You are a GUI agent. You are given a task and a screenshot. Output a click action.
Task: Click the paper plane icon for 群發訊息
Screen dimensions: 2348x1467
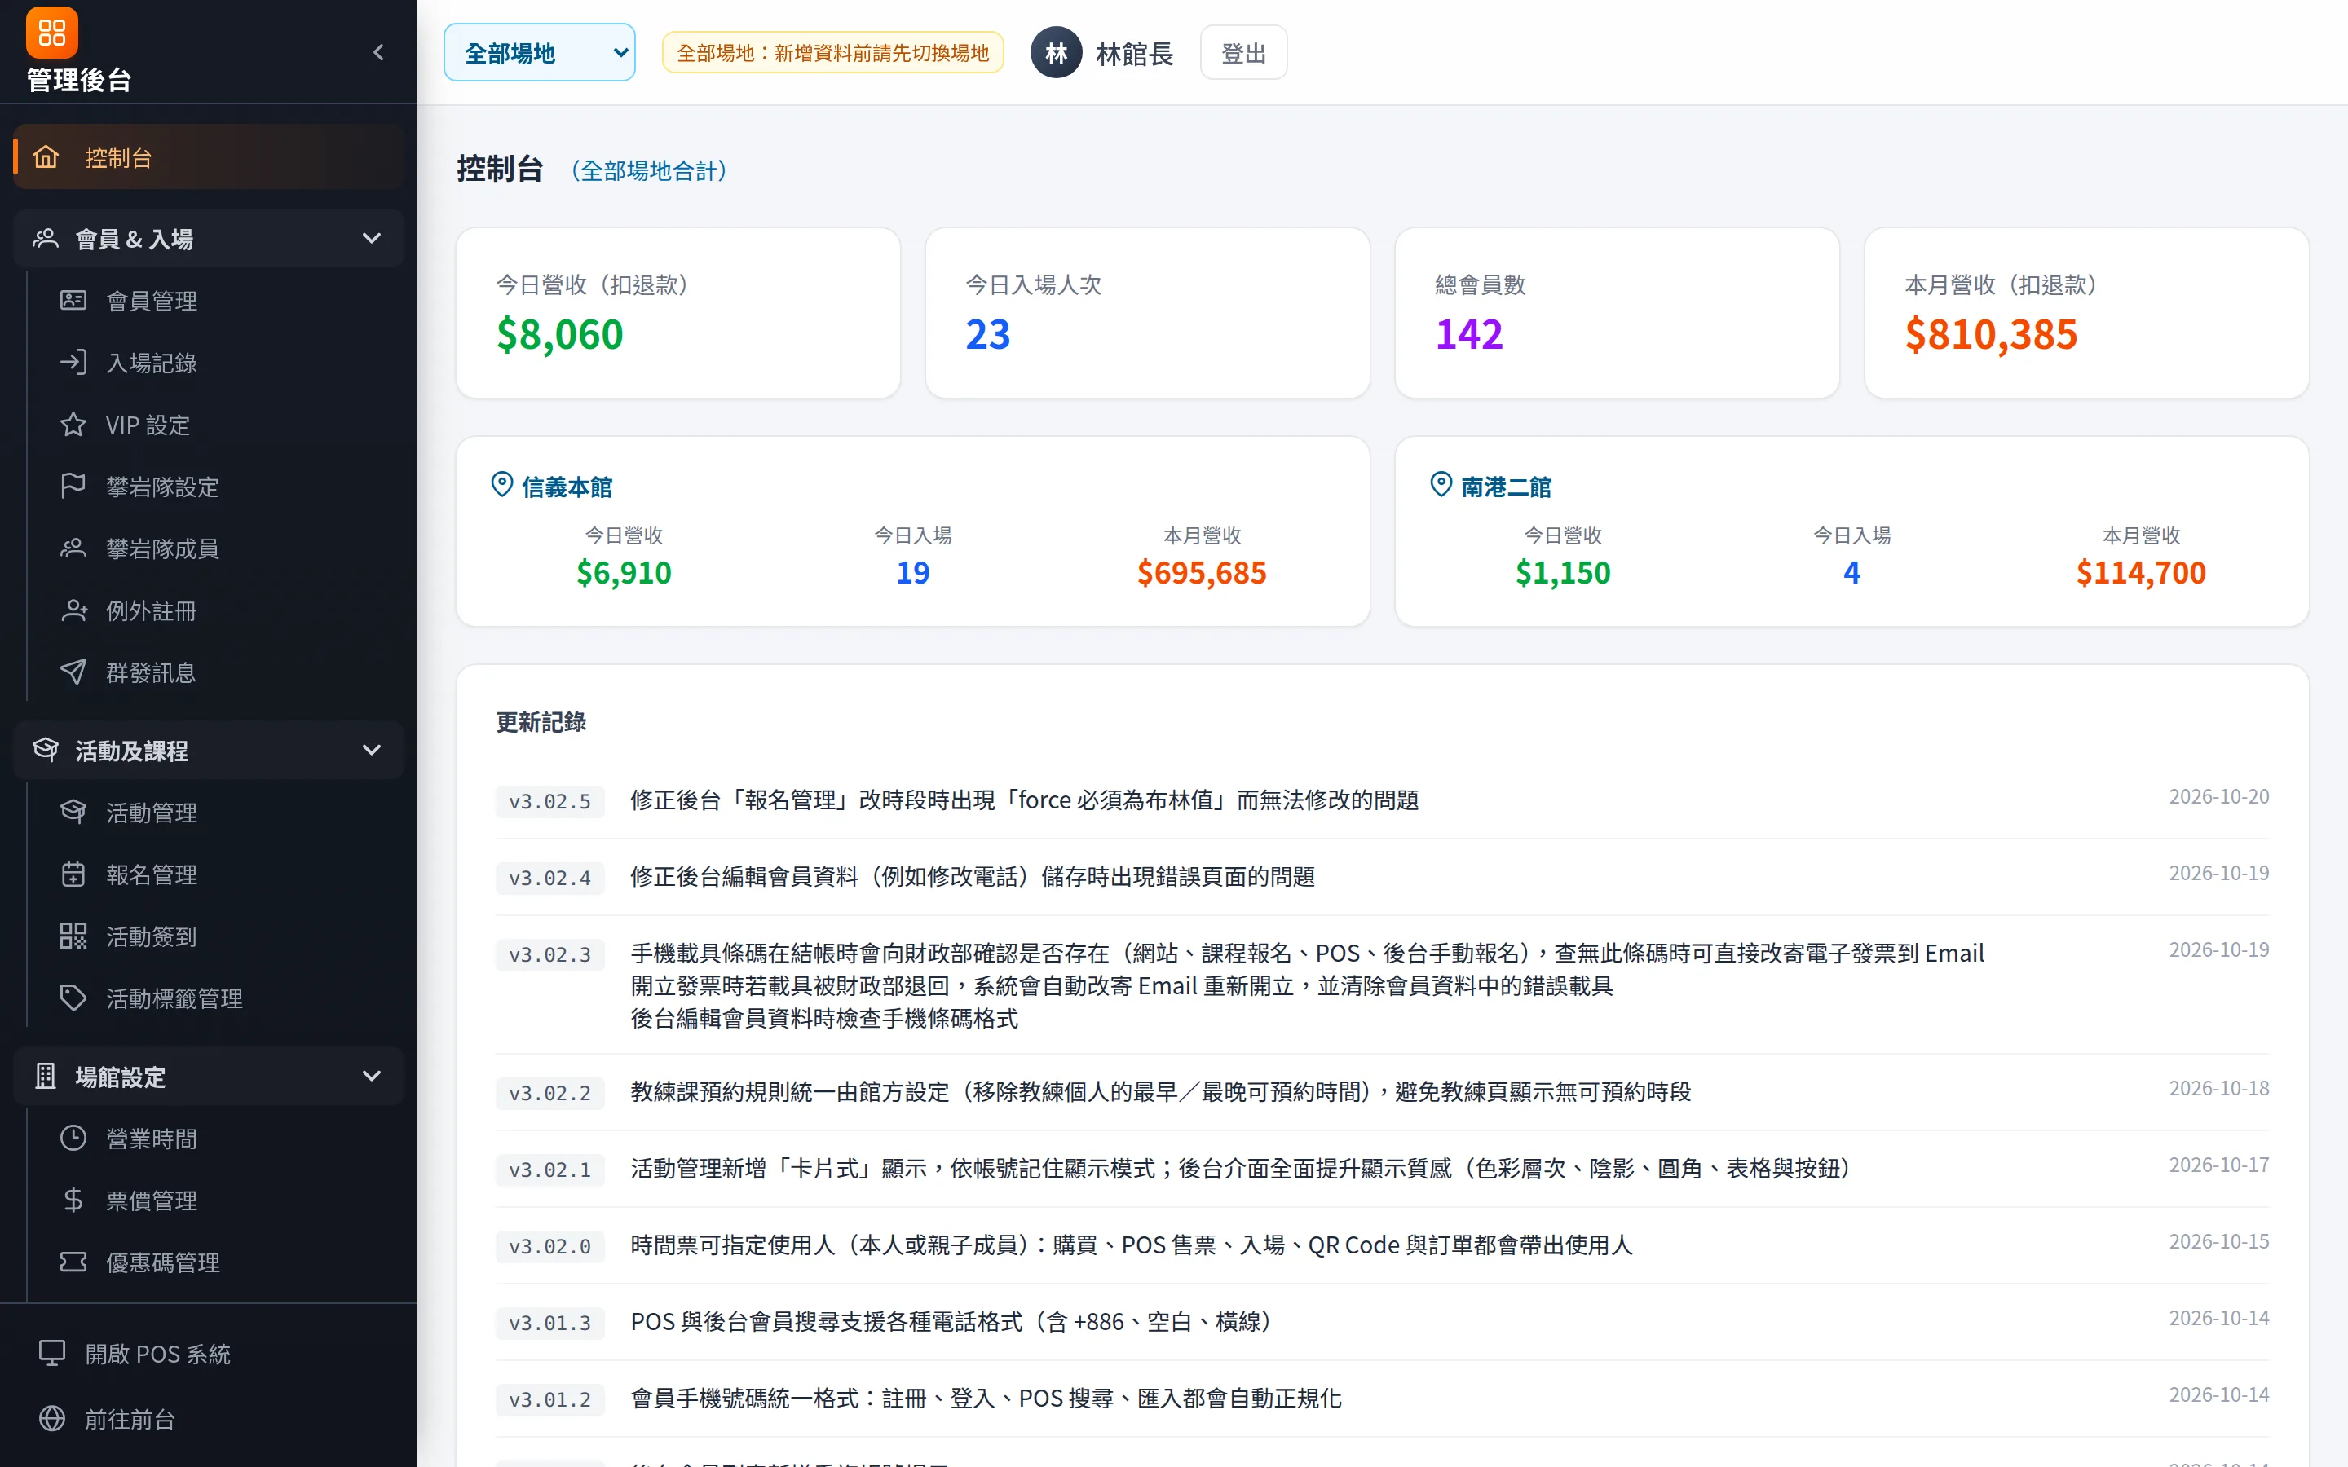coord(73,672)
